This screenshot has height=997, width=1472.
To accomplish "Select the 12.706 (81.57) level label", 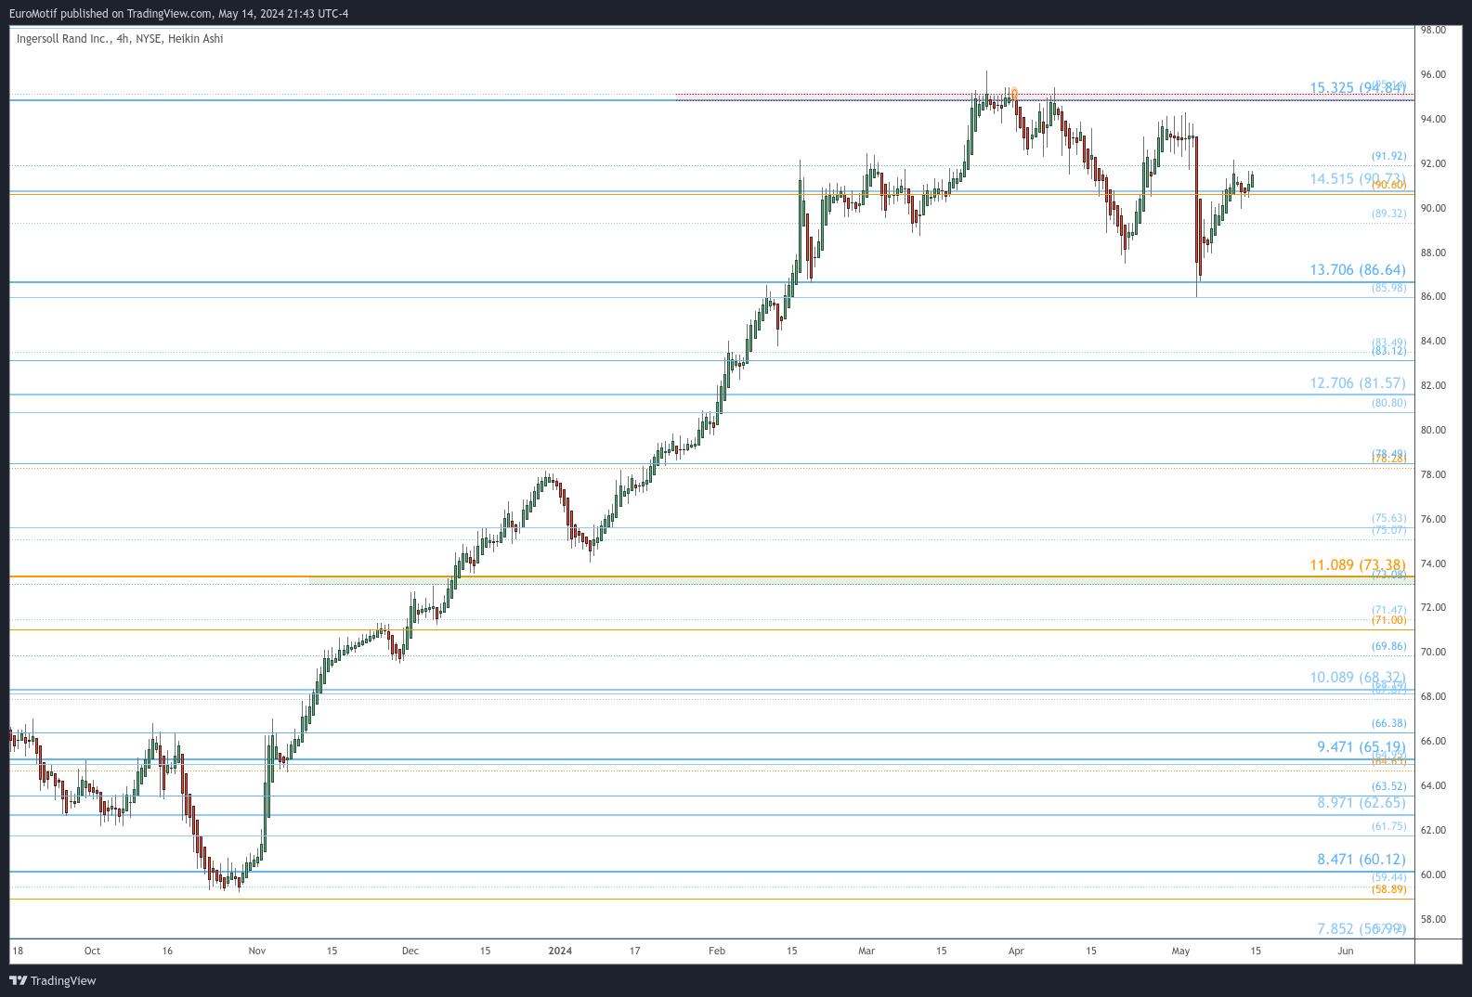I will click(1358, 383).
